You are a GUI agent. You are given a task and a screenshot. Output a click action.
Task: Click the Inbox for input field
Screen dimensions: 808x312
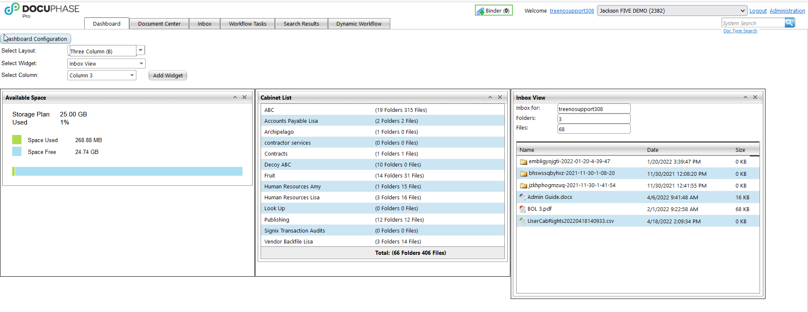[x=594, y=108]
